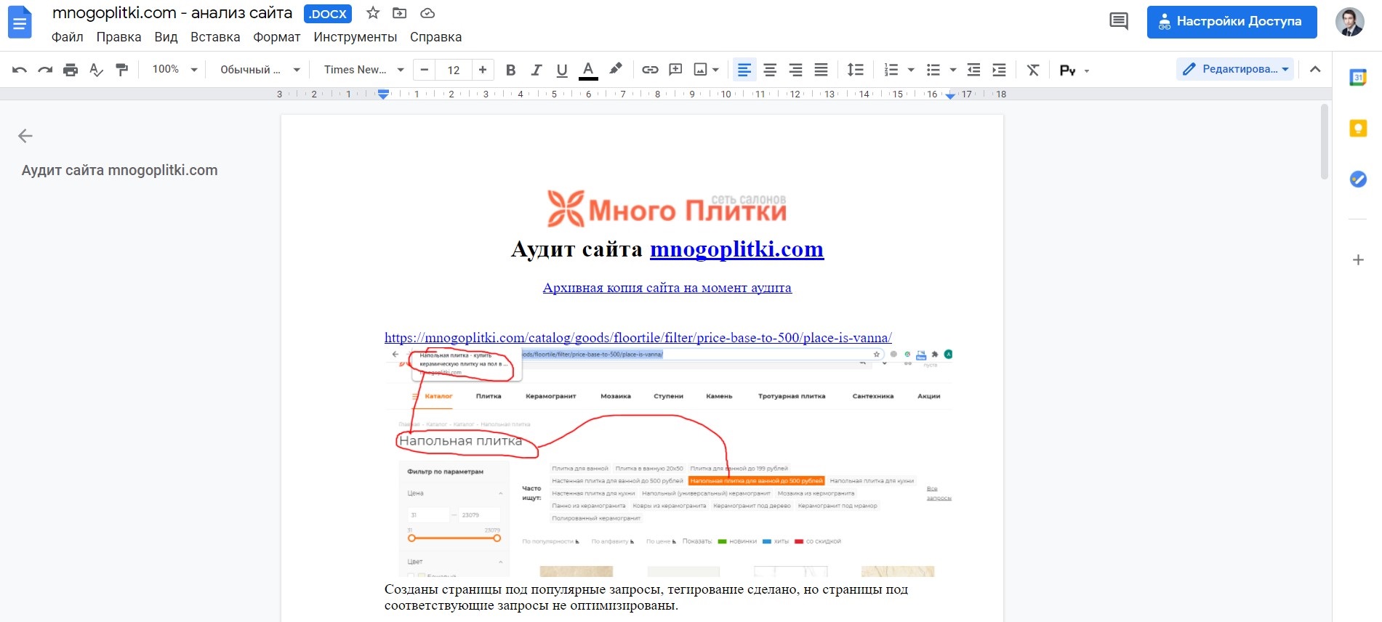1382x622 pixels.
Task: Align text left
Action: coord(744,70)
